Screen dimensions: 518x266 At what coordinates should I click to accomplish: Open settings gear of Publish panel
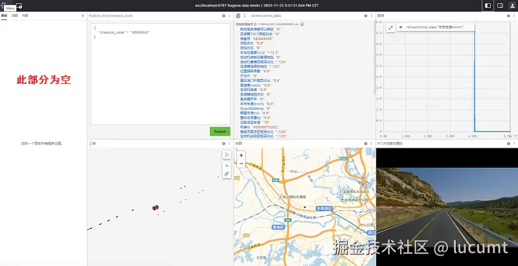click(x=223, y=15)
